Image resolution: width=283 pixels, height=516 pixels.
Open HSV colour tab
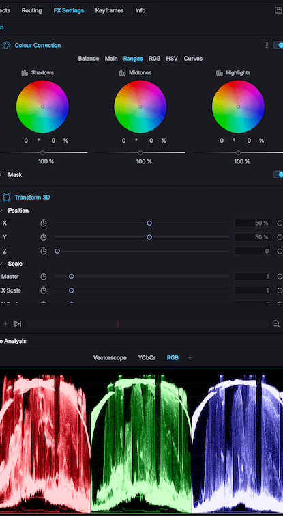(x=172, y=59)
